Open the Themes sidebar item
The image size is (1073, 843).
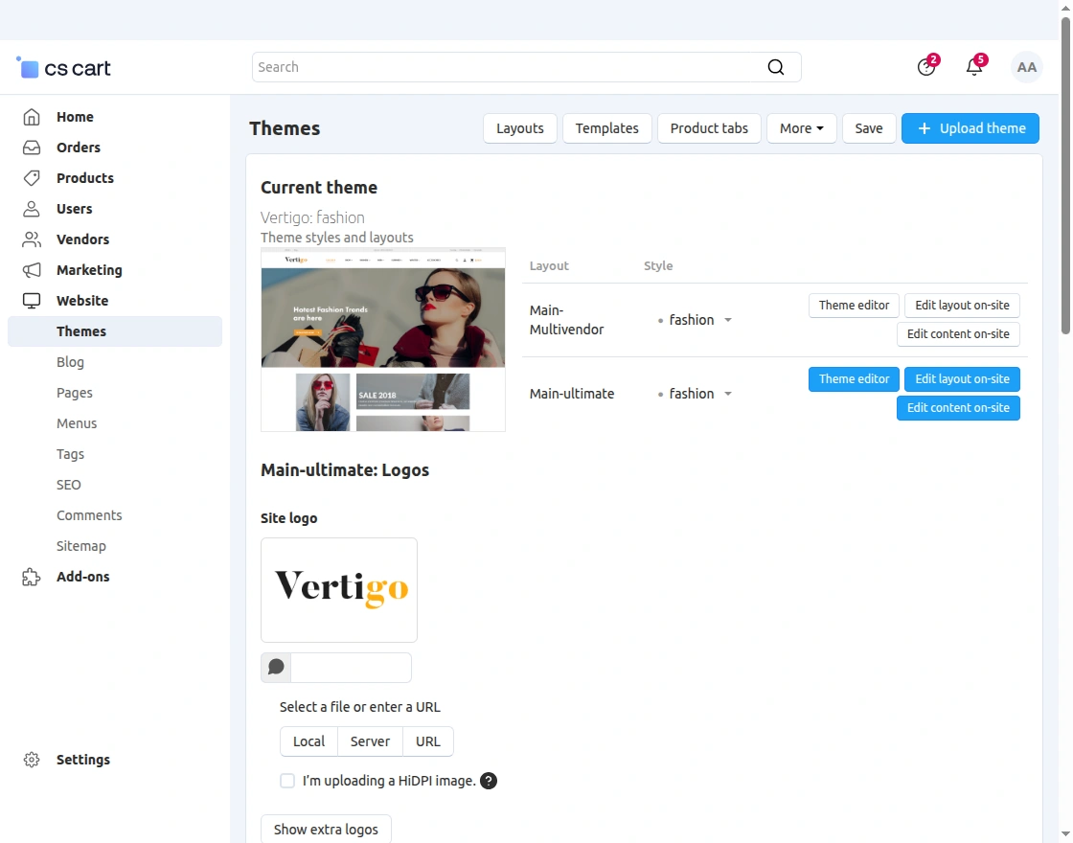[115, 331]
